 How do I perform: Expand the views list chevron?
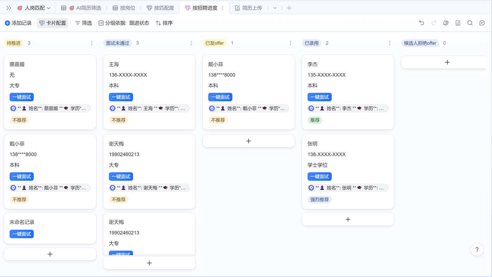point(275,8)
